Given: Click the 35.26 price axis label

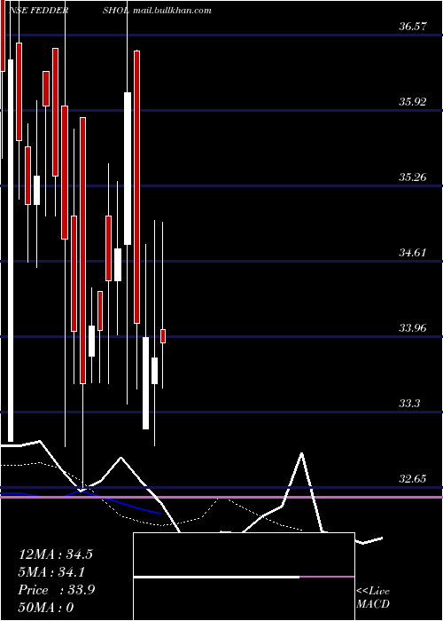Looking at the screenshot, I should point(414,177).
